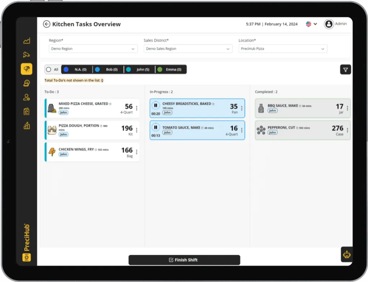Image resolution: width=368 pixels, height=282 pixels.
Task: Click the Total To-Do's not shown count link
Action: [102, 80]
